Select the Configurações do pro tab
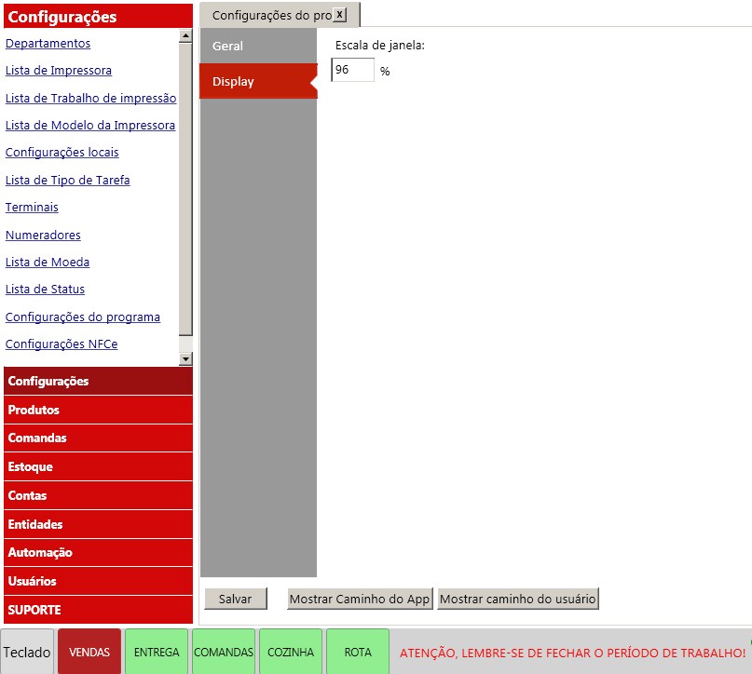 point(271,15)
